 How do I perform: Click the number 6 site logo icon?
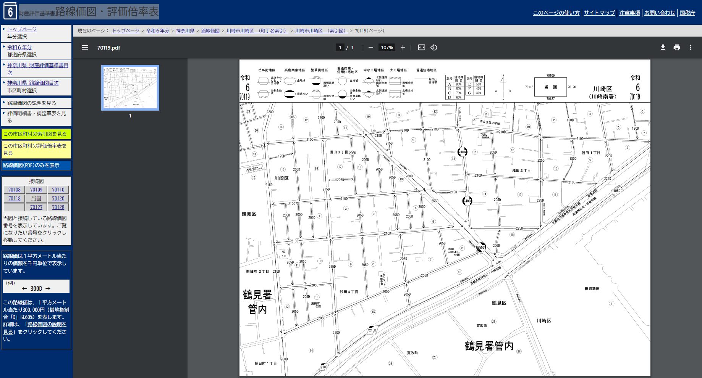(10, 11)
